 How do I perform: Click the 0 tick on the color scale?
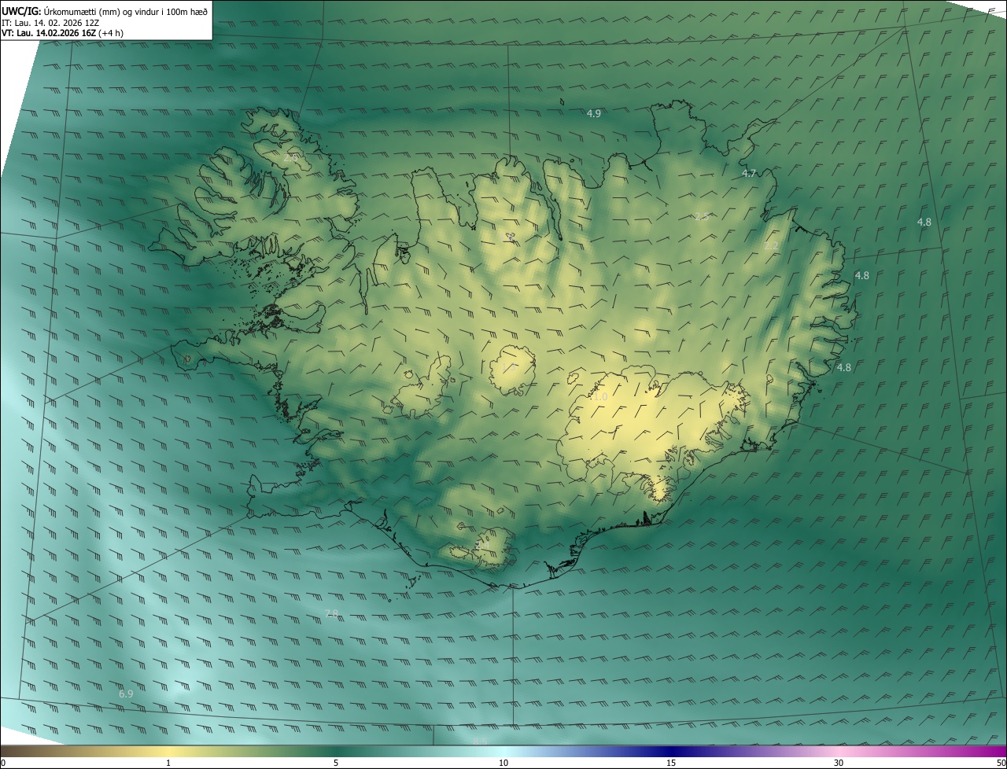point(3,763)
